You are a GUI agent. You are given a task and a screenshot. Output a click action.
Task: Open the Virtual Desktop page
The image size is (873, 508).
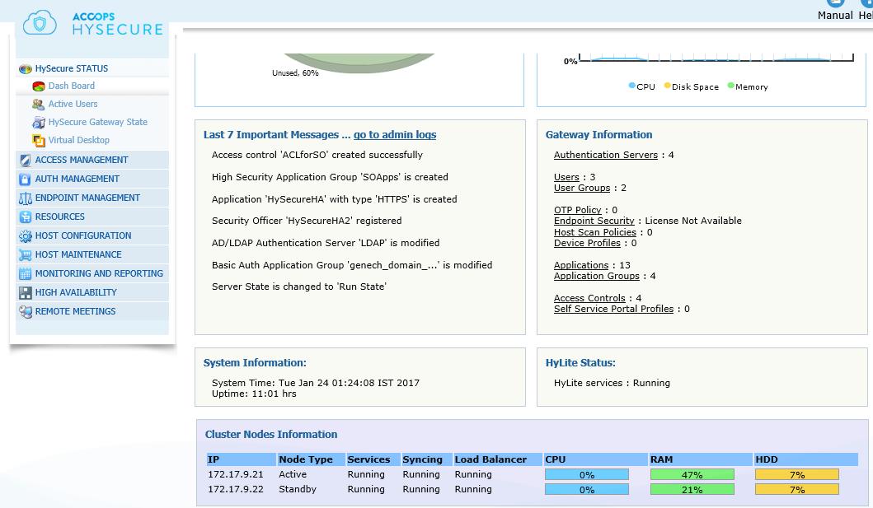79,140
